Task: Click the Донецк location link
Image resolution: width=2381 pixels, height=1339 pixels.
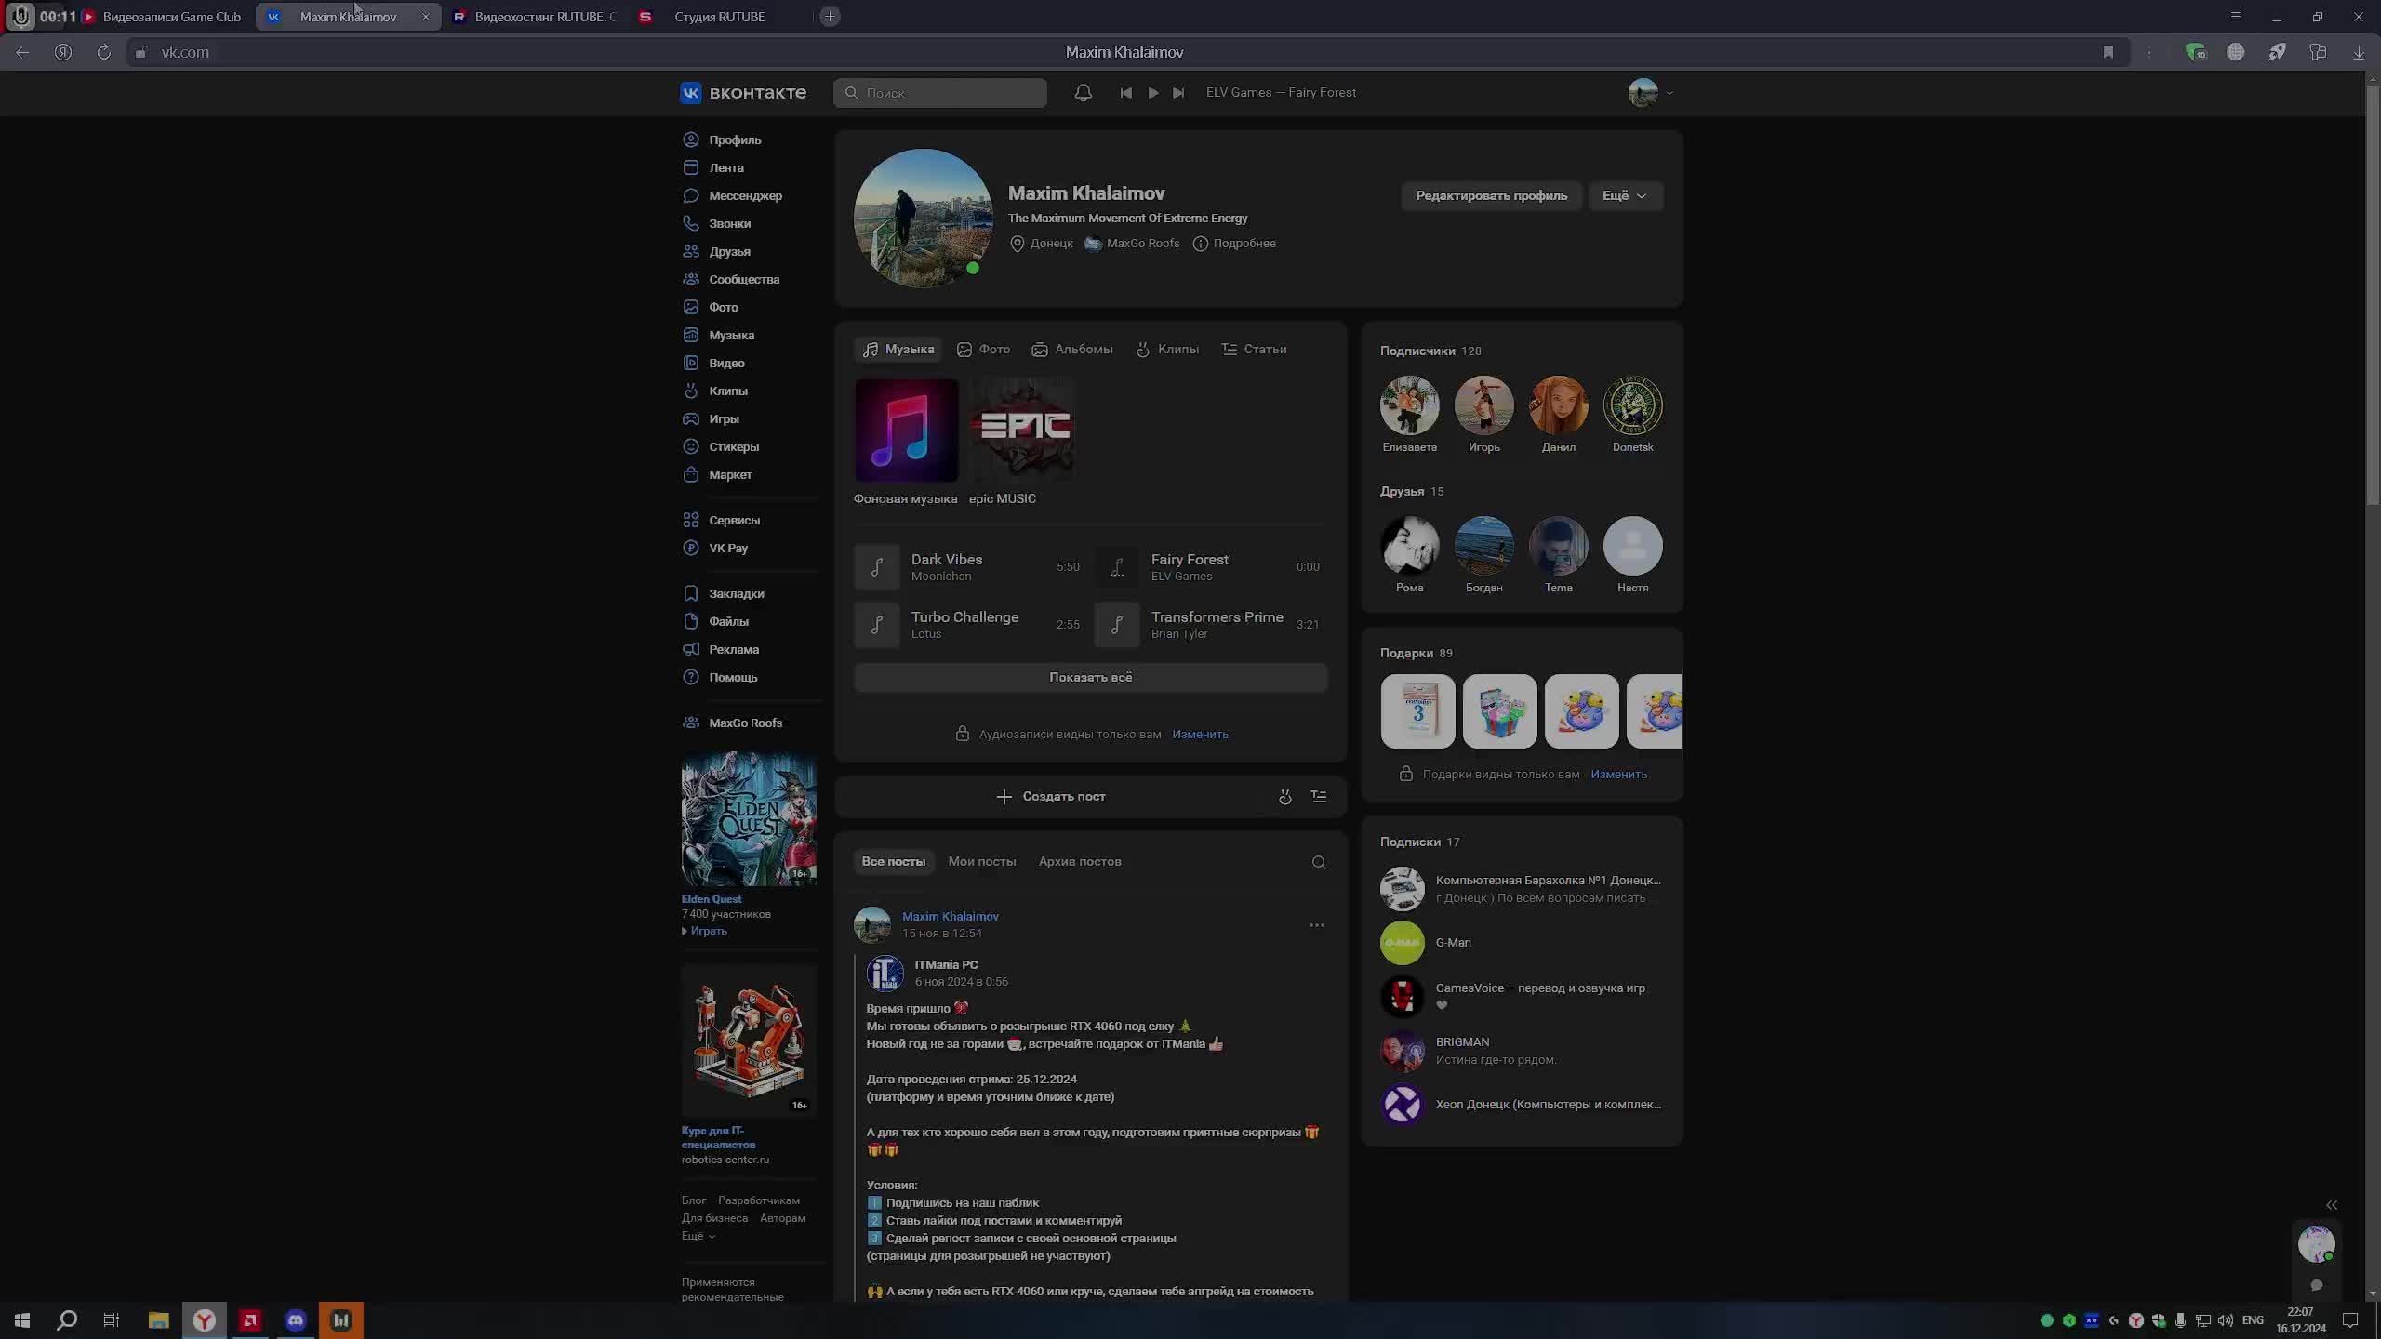Action: 1042,244
